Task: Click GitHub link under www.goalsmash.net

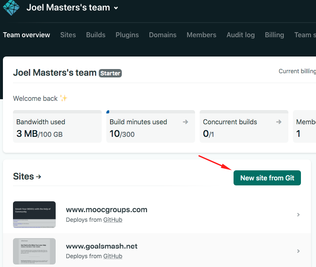Action: click(x=113, y=256)
